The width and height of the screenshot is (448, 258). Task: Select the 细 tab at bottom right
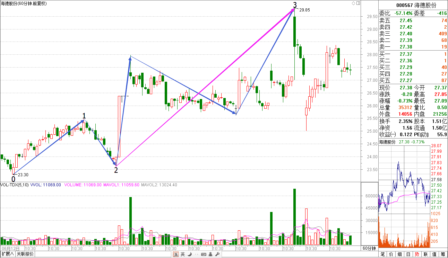pyautogui.click(x=400, y=254)
